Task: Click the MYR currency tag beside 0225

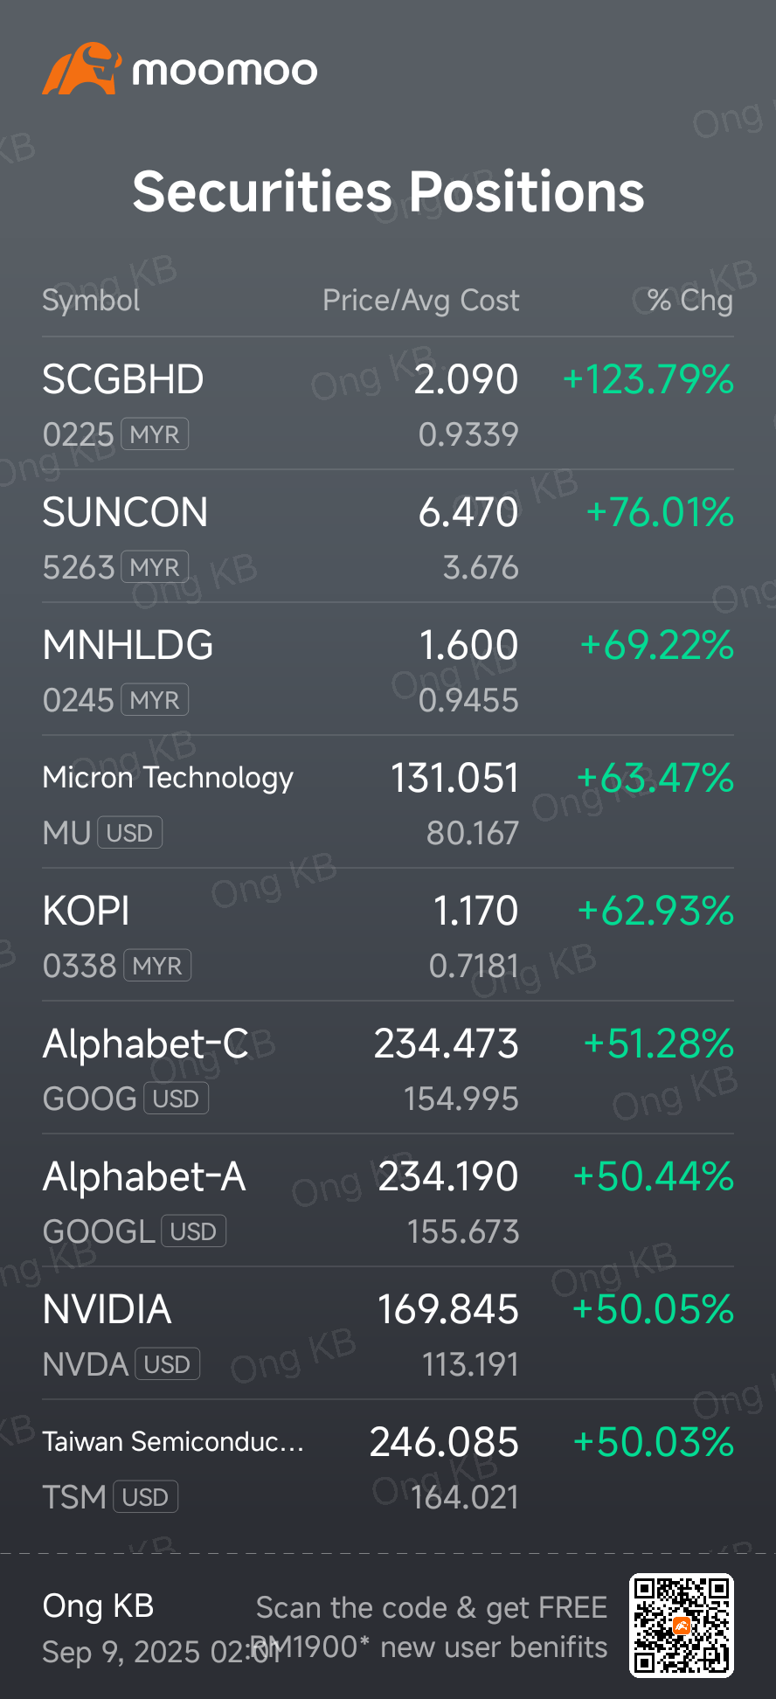Action: point(155,434)
